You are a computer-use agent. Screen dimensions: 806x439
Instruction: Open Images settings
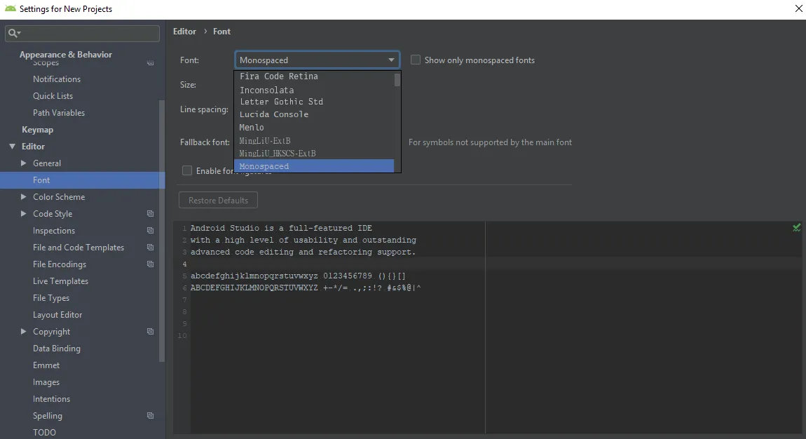(x=46, y=382)
